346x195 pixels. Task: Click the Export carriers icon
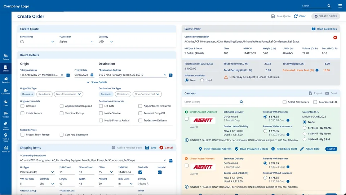pyautogui.click(x=310, y=93)
